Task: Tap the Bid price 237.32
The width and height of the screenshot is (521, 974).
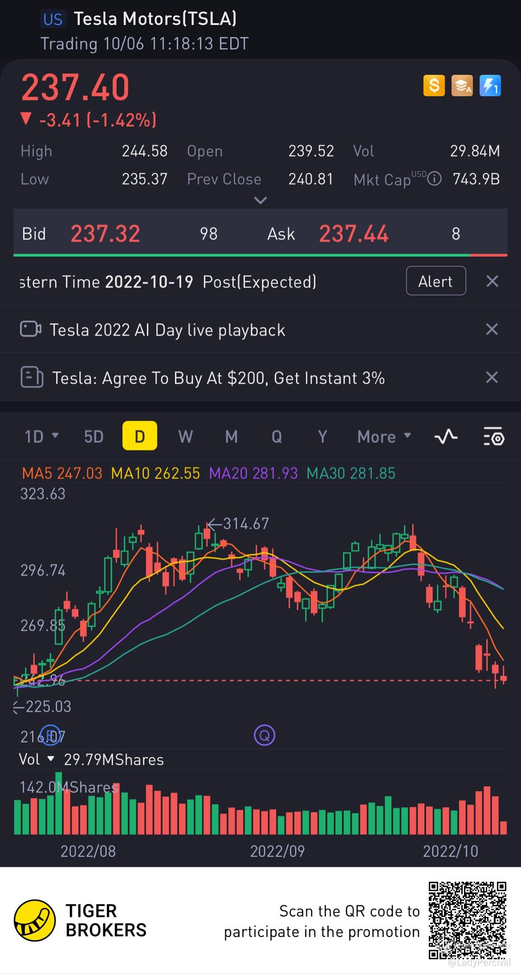Action: pos(105,233)
